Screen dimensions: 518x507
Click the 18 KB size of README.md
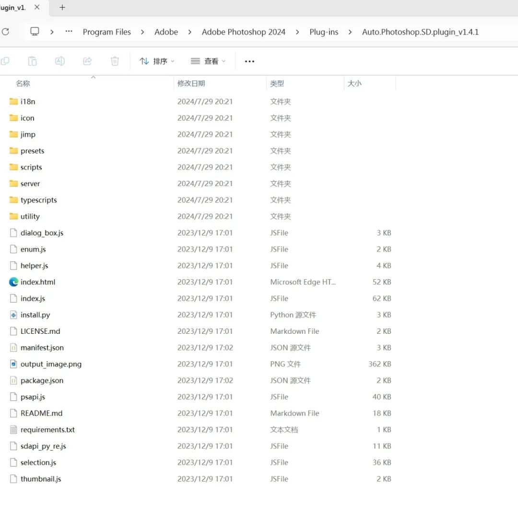tap(382, 413)
